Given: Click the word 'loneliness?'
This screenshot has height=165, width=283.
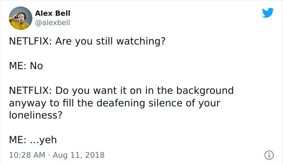Looking at the screenshot, I should click(x=36, y=115).
